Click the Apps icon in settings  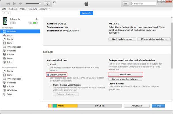[x=4, y=35]
